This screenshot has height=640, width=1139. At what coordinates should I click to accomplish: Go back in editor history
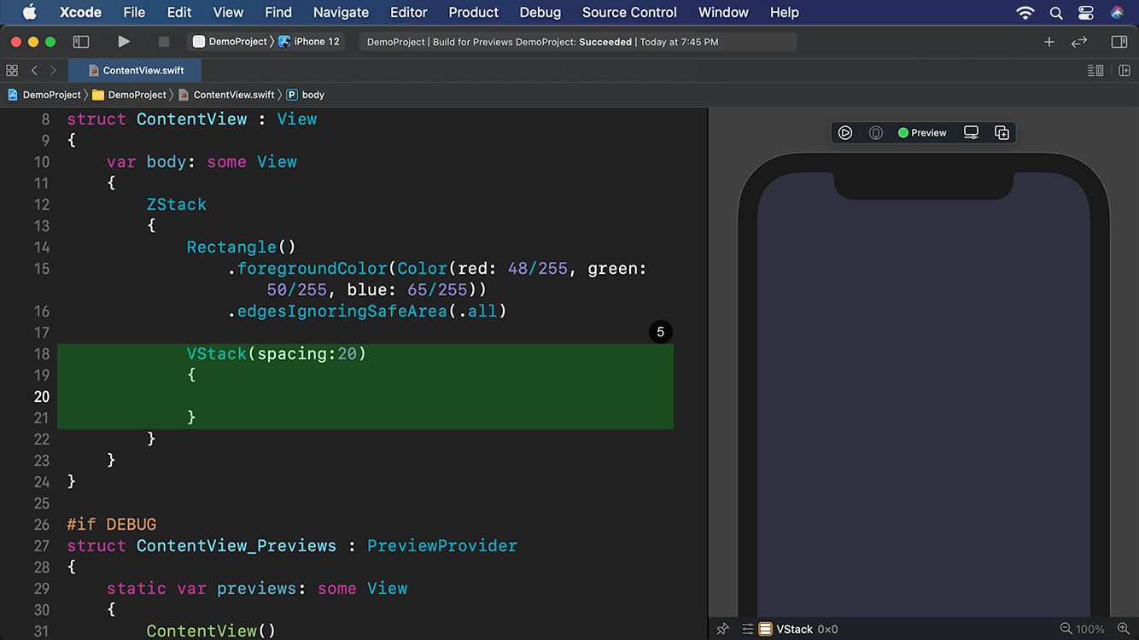pos(34,71)
